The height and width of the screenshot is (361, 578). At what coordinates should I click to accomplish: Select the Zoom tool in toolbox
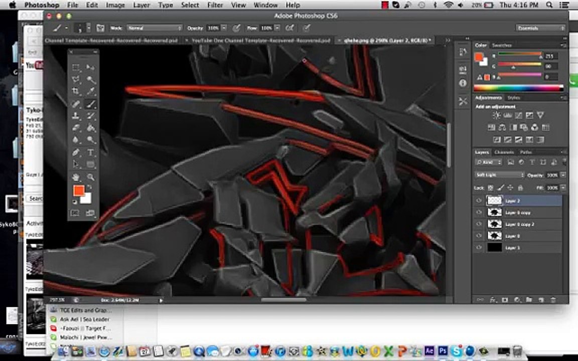pos(90,177)
